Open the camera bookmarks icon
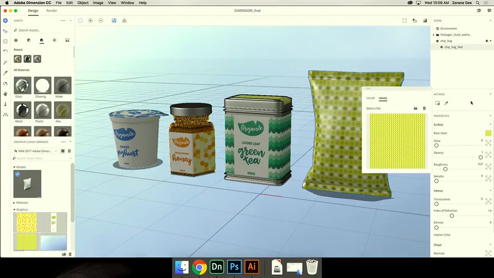 coord(415,20)
